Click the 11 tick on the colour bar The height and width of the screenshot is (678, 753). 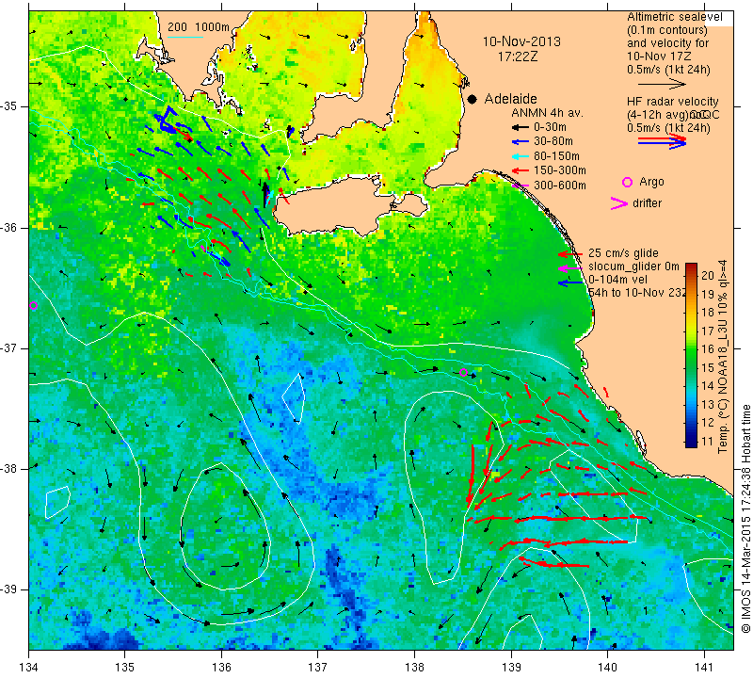click(x=708, y=441)
